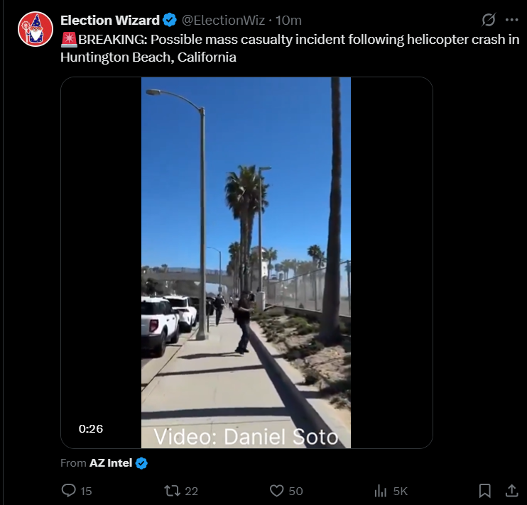527x505 pixels.
Task: Click the 0:26 video duration label
Action: point(91,428)
